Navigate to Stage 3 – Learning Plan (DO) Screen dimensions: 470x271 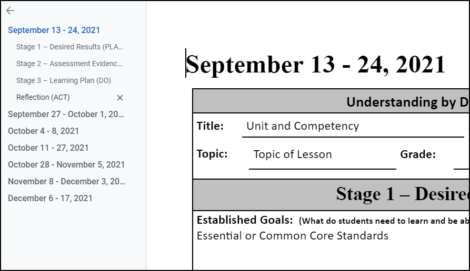pos(63,80)
